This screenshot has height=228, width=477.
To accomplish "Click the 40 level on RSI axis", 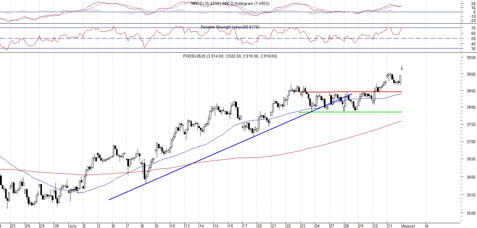I will (x=473, y=44).
